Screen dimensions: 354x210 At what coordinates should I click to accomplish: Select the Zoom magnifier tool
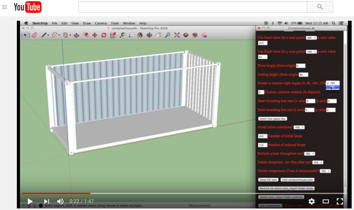(167, 35)
